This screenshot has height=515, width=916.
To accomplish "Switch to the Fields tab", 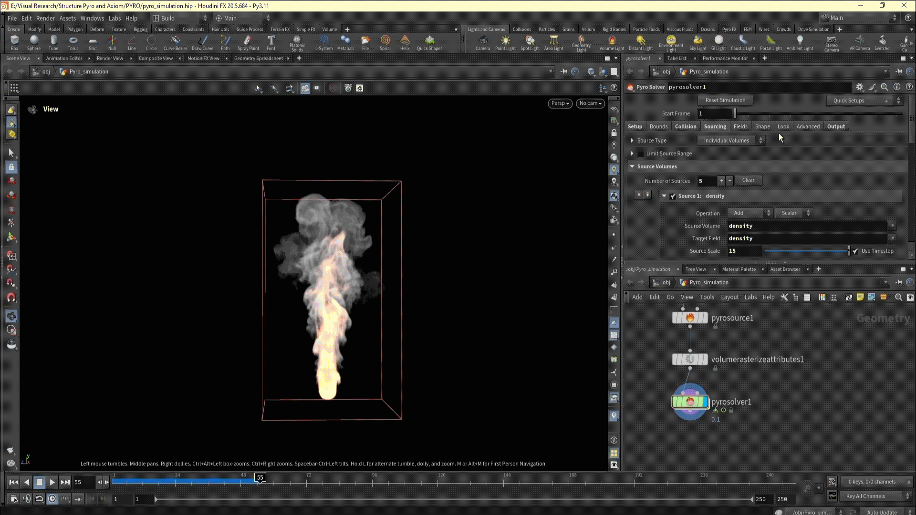I will coord(740,126).
